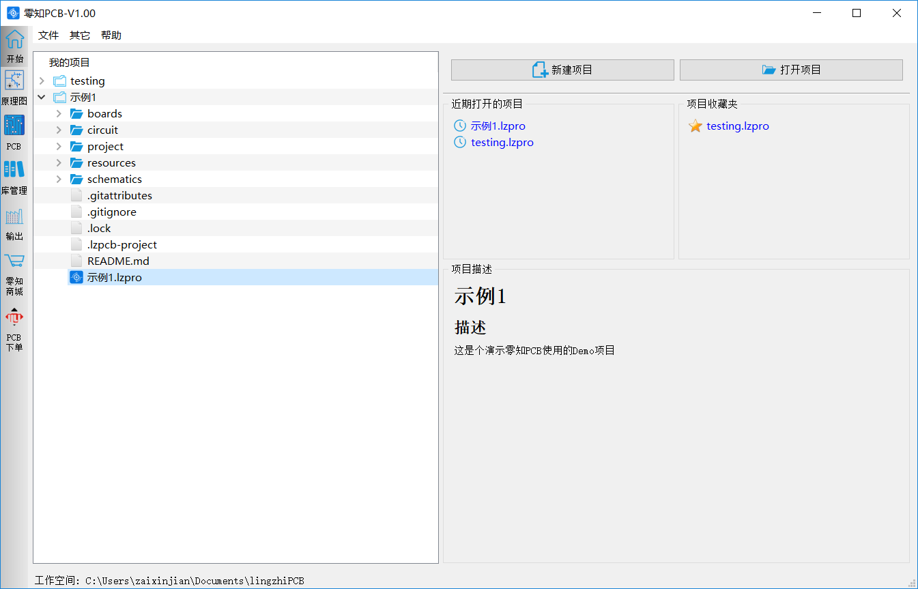The width and height of the screenshot is (918, 589).
Task: Open the 帮助 menu
Action: click(111, 35)
